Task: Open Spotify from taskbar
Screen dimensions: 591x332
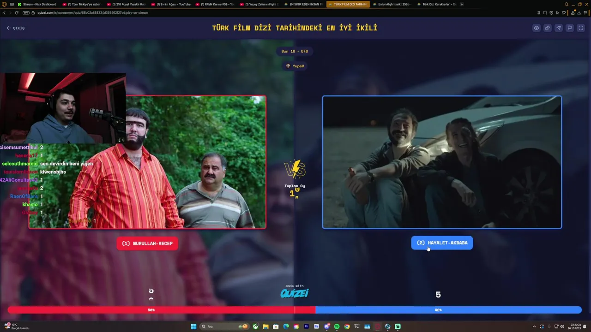Action: point(337,326)
